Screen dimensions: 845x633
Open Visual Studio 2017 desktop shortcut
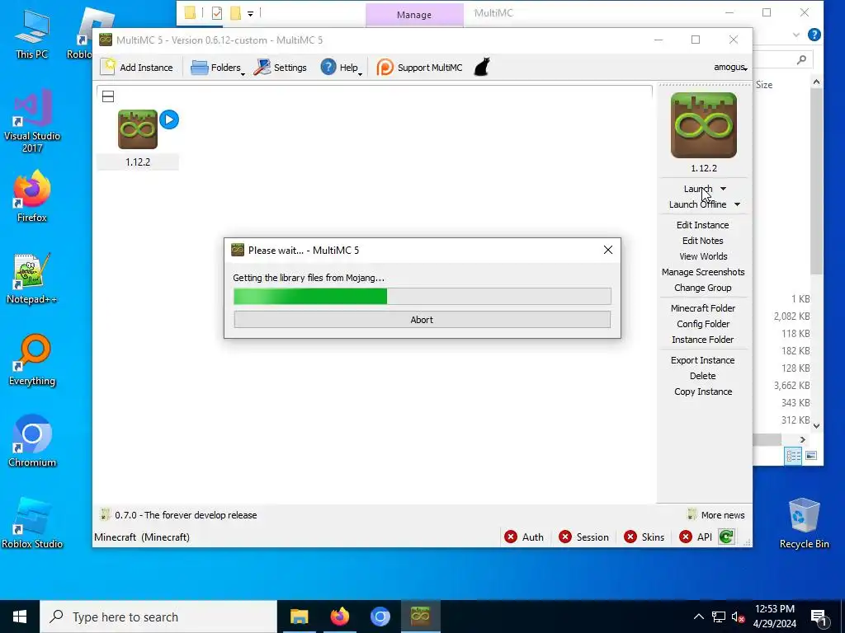click(32, 120)
